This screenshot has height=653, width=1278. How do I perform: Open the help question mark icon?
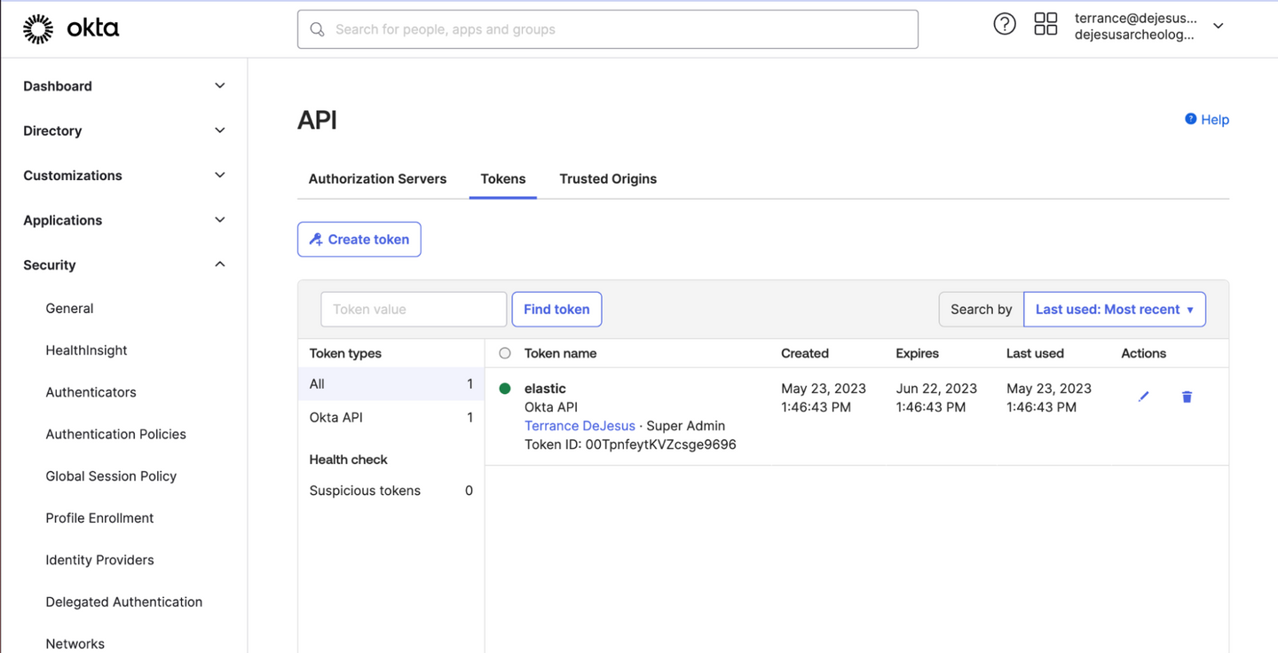(1004, 25)
